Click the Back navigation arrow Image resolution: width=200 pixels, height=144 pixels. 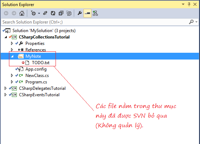6,13
